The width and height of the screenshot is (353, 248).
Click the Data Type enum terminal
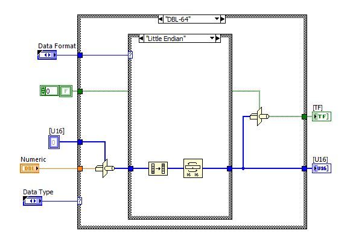point(33,201)
